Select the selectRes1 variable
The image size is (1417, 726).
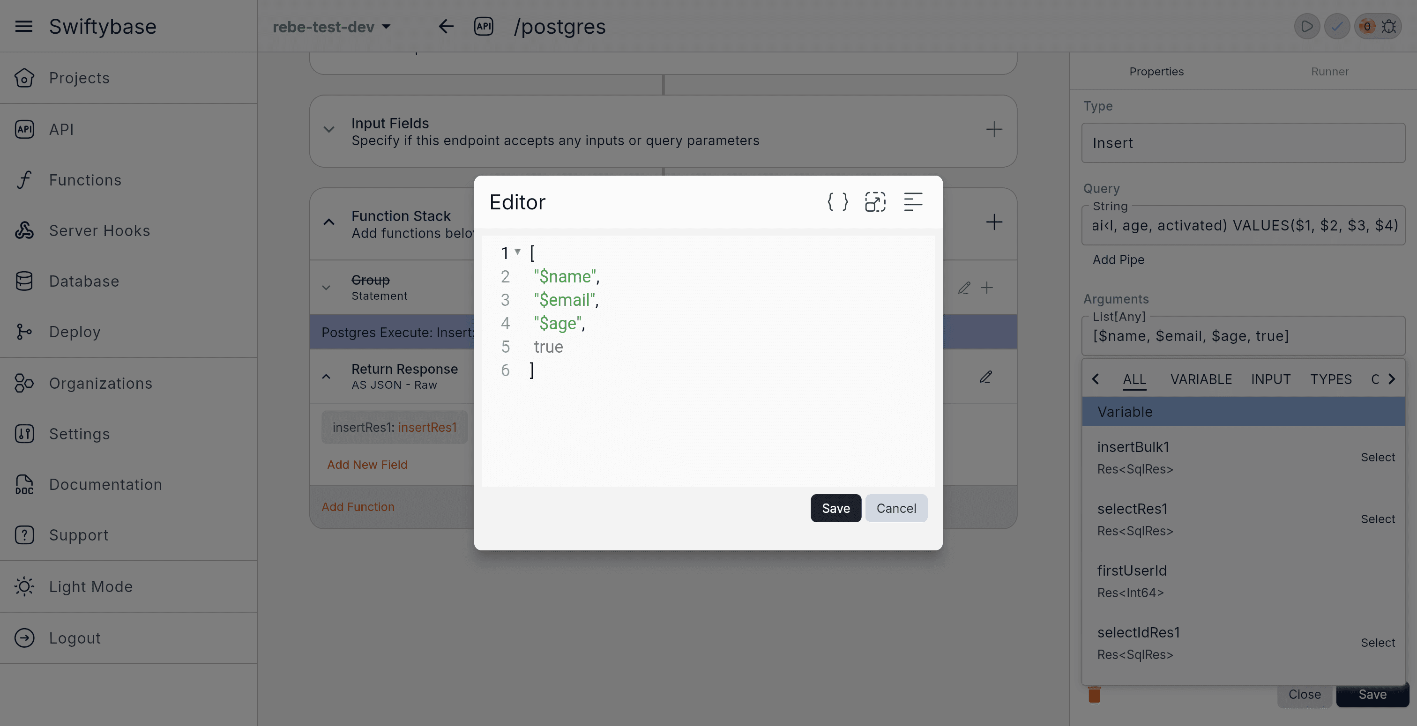click(x=1377, y=519)
